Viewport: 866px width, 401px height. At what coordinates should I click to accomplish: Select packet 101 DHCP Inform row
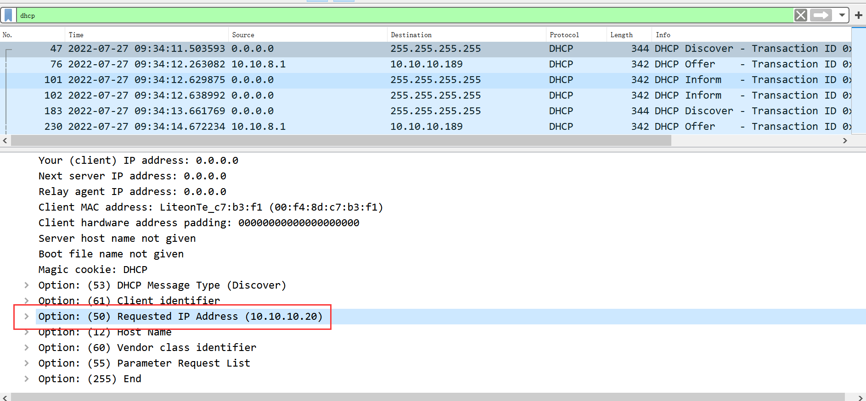(x=426, y=80)
